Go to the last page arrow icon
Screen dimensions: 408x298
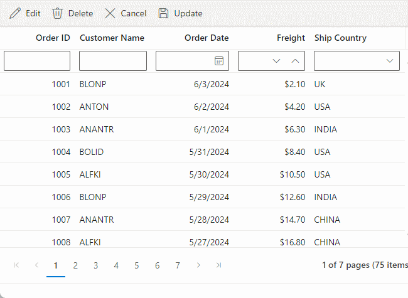219,265
